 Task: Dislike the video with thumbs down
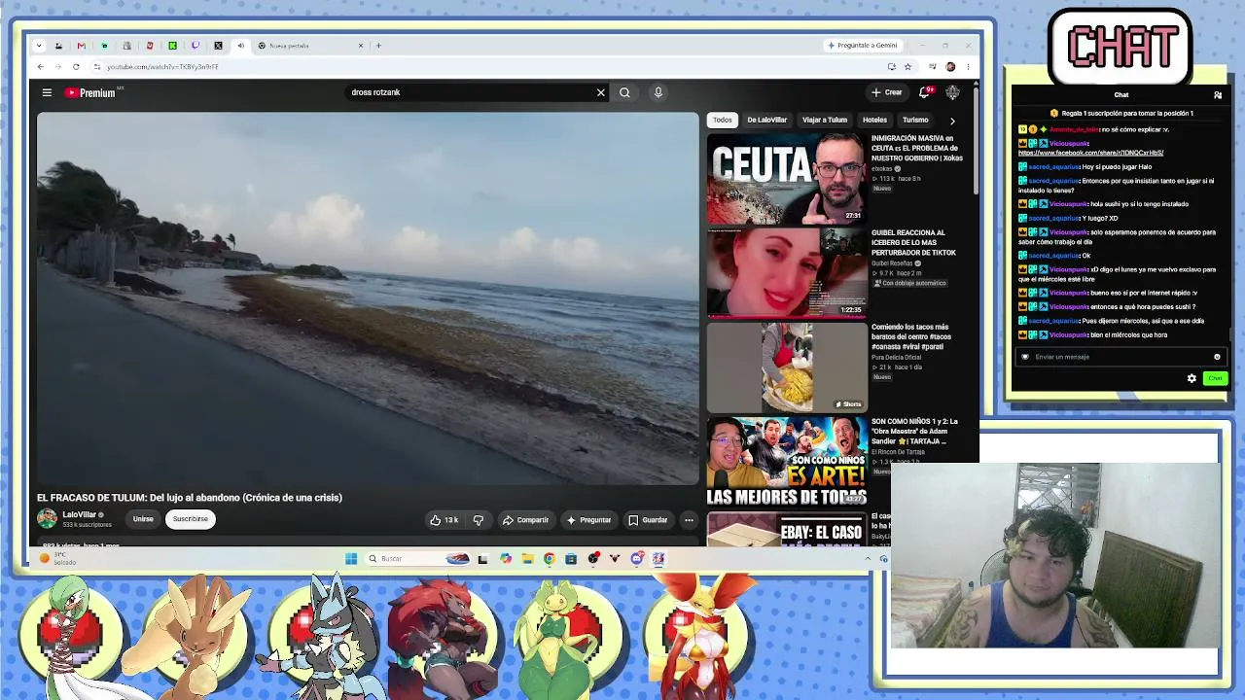click(478, 520)
